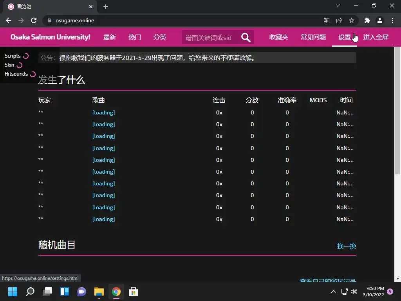The width and height of the screenshot is (401, 301).
Task: View site info via lock icon
Action: click(49, 20)
